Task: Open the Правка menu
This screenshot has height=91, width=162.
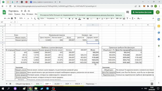Action: click(17, 14)
